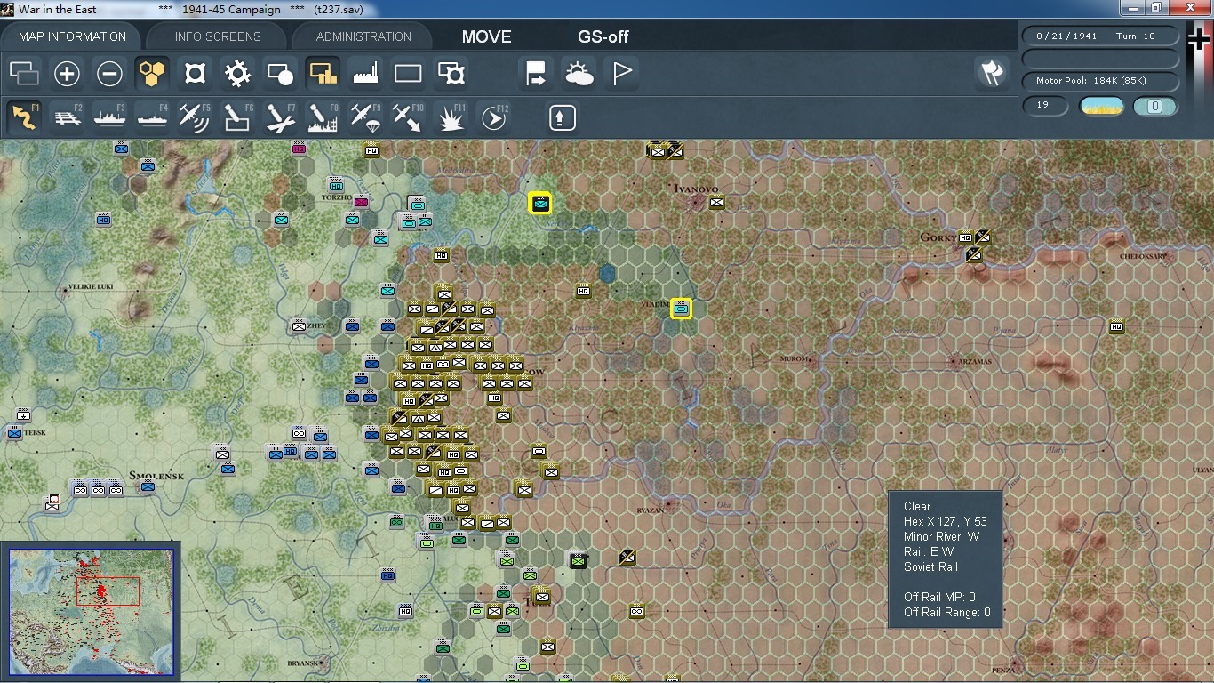
Task: Select the HQ counter left of Vladimir
Action: point(583,290)
